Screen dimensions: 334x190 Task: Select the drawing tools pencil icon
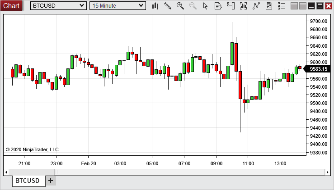[168, 6]
